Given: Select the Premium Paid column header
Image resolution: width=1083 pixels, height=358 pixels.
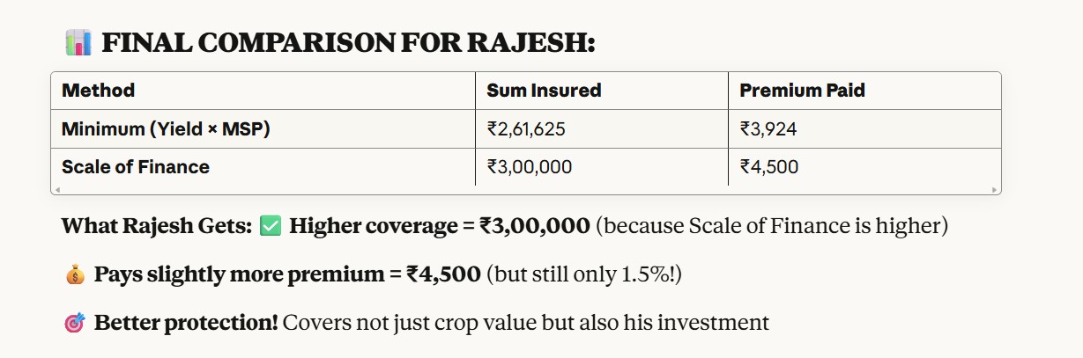Looking at the screenshot, I should coord(802,91).
